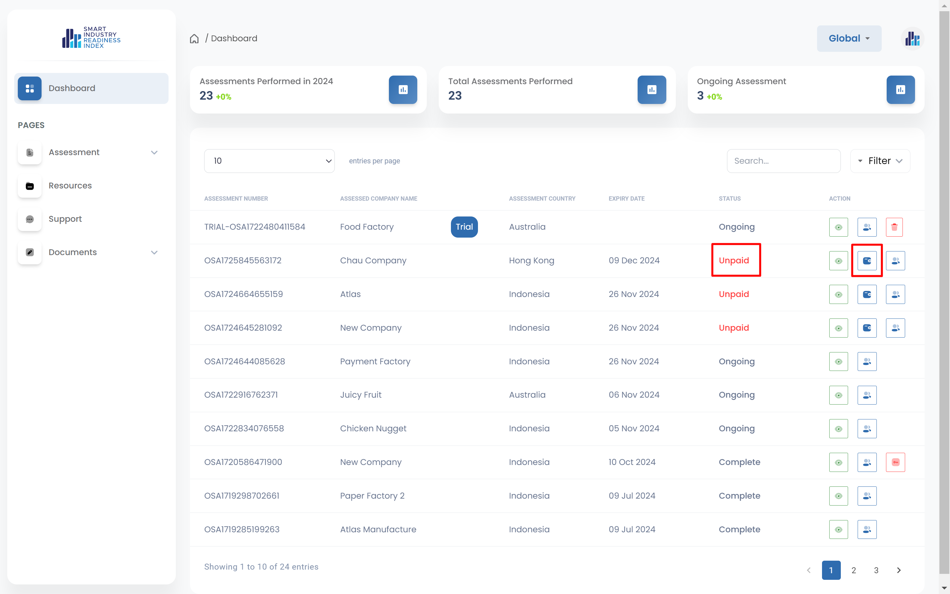Click the next page arrow

899,570
